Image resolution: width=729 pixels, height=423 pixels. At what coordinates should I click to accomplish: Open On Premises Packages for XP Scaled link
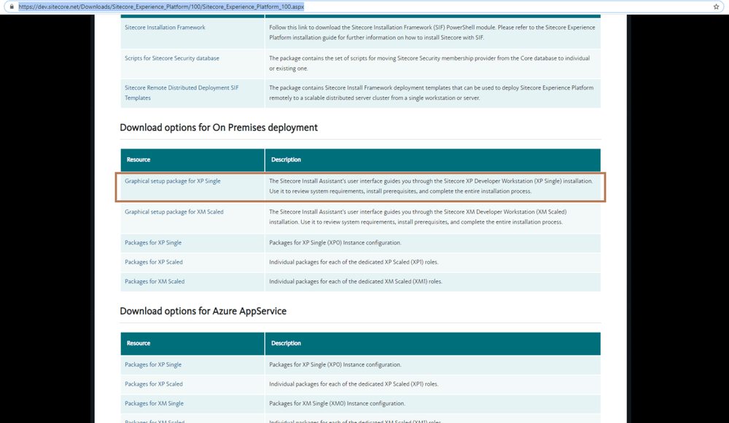(153, 262)
